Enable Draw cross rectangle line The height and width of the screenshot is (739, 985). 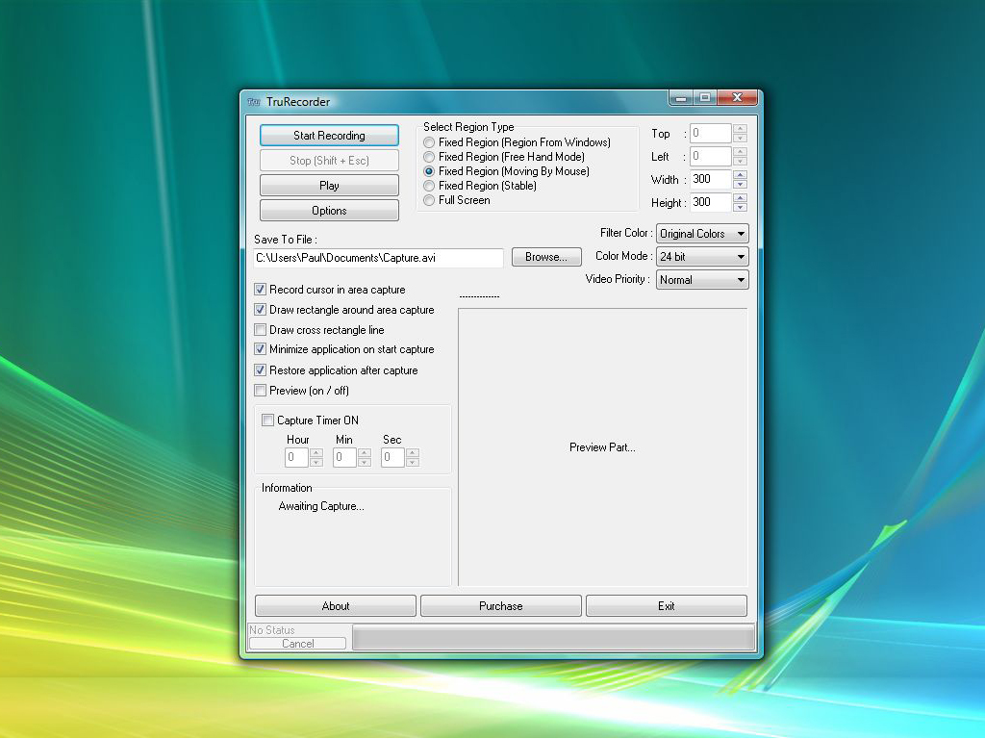[261, 330]
